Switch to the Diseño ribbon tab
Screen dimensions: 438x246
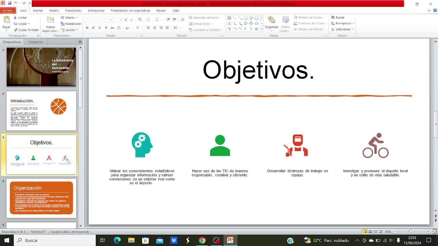(x=54, y=11)
